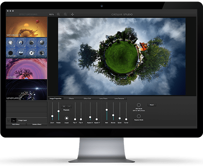This screenshot has height=168, width=203.
Task: Decrease Repeats with the minus button
Action: 69,106
